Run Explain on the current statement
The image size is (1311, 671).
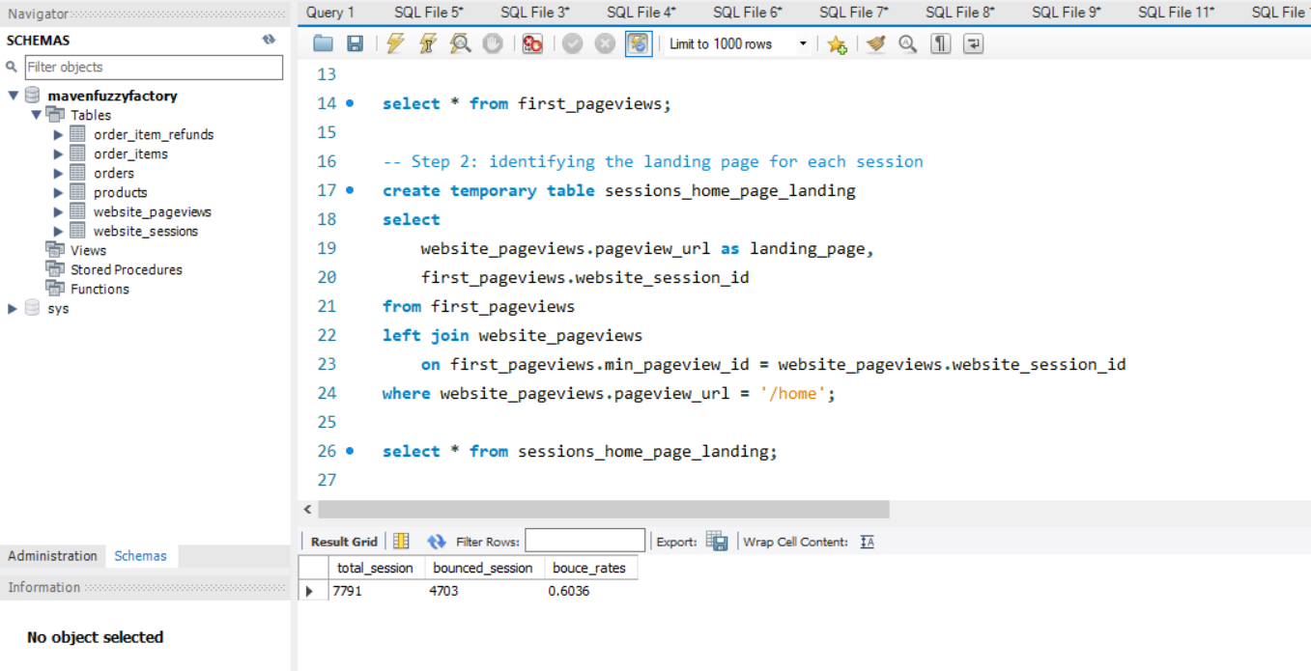461,43
